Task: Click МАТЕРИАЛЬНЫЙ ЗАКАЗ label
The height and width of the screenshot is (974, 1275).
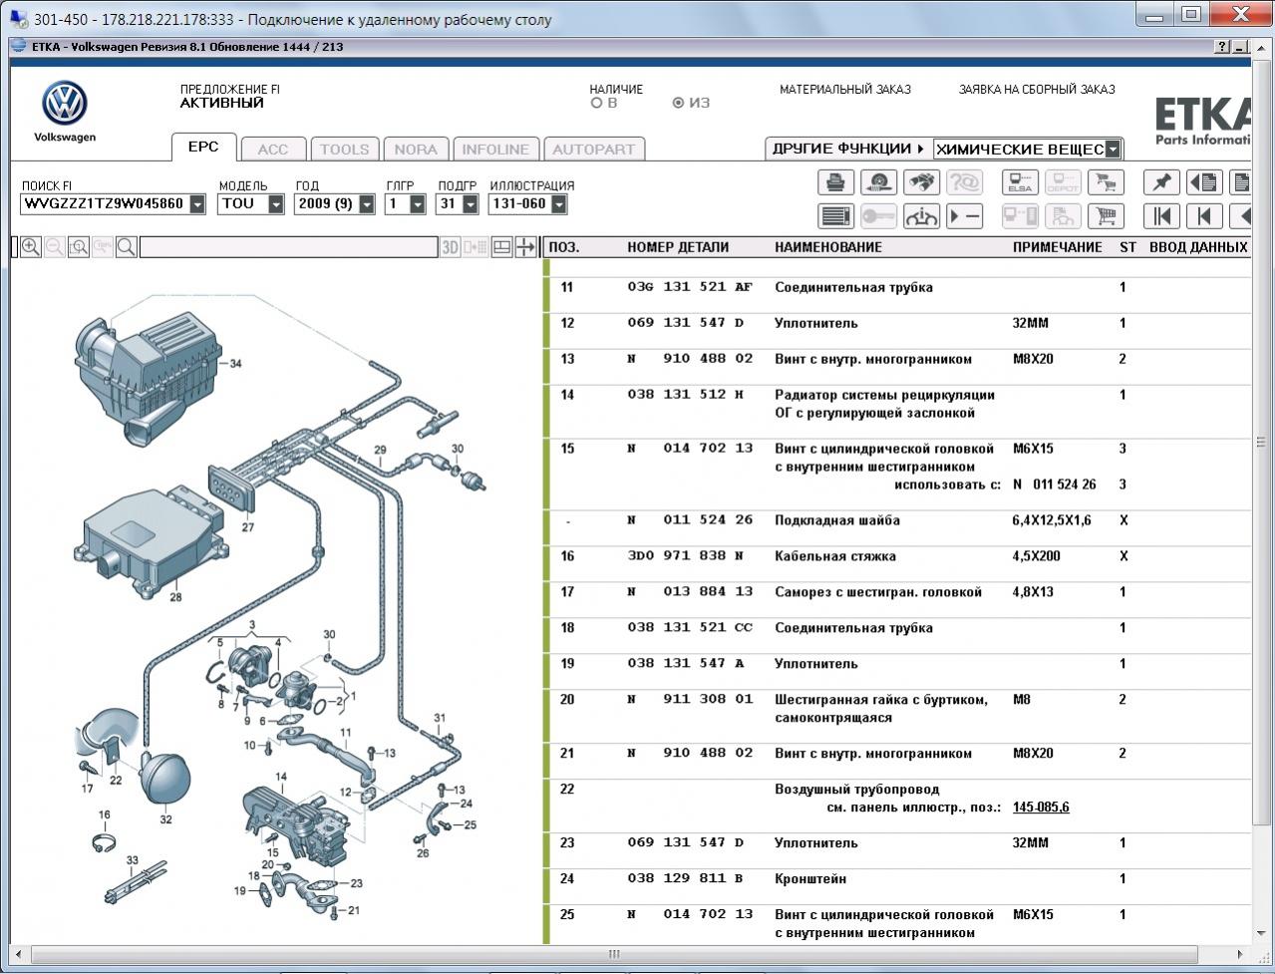Action: [x=845, y=89]
